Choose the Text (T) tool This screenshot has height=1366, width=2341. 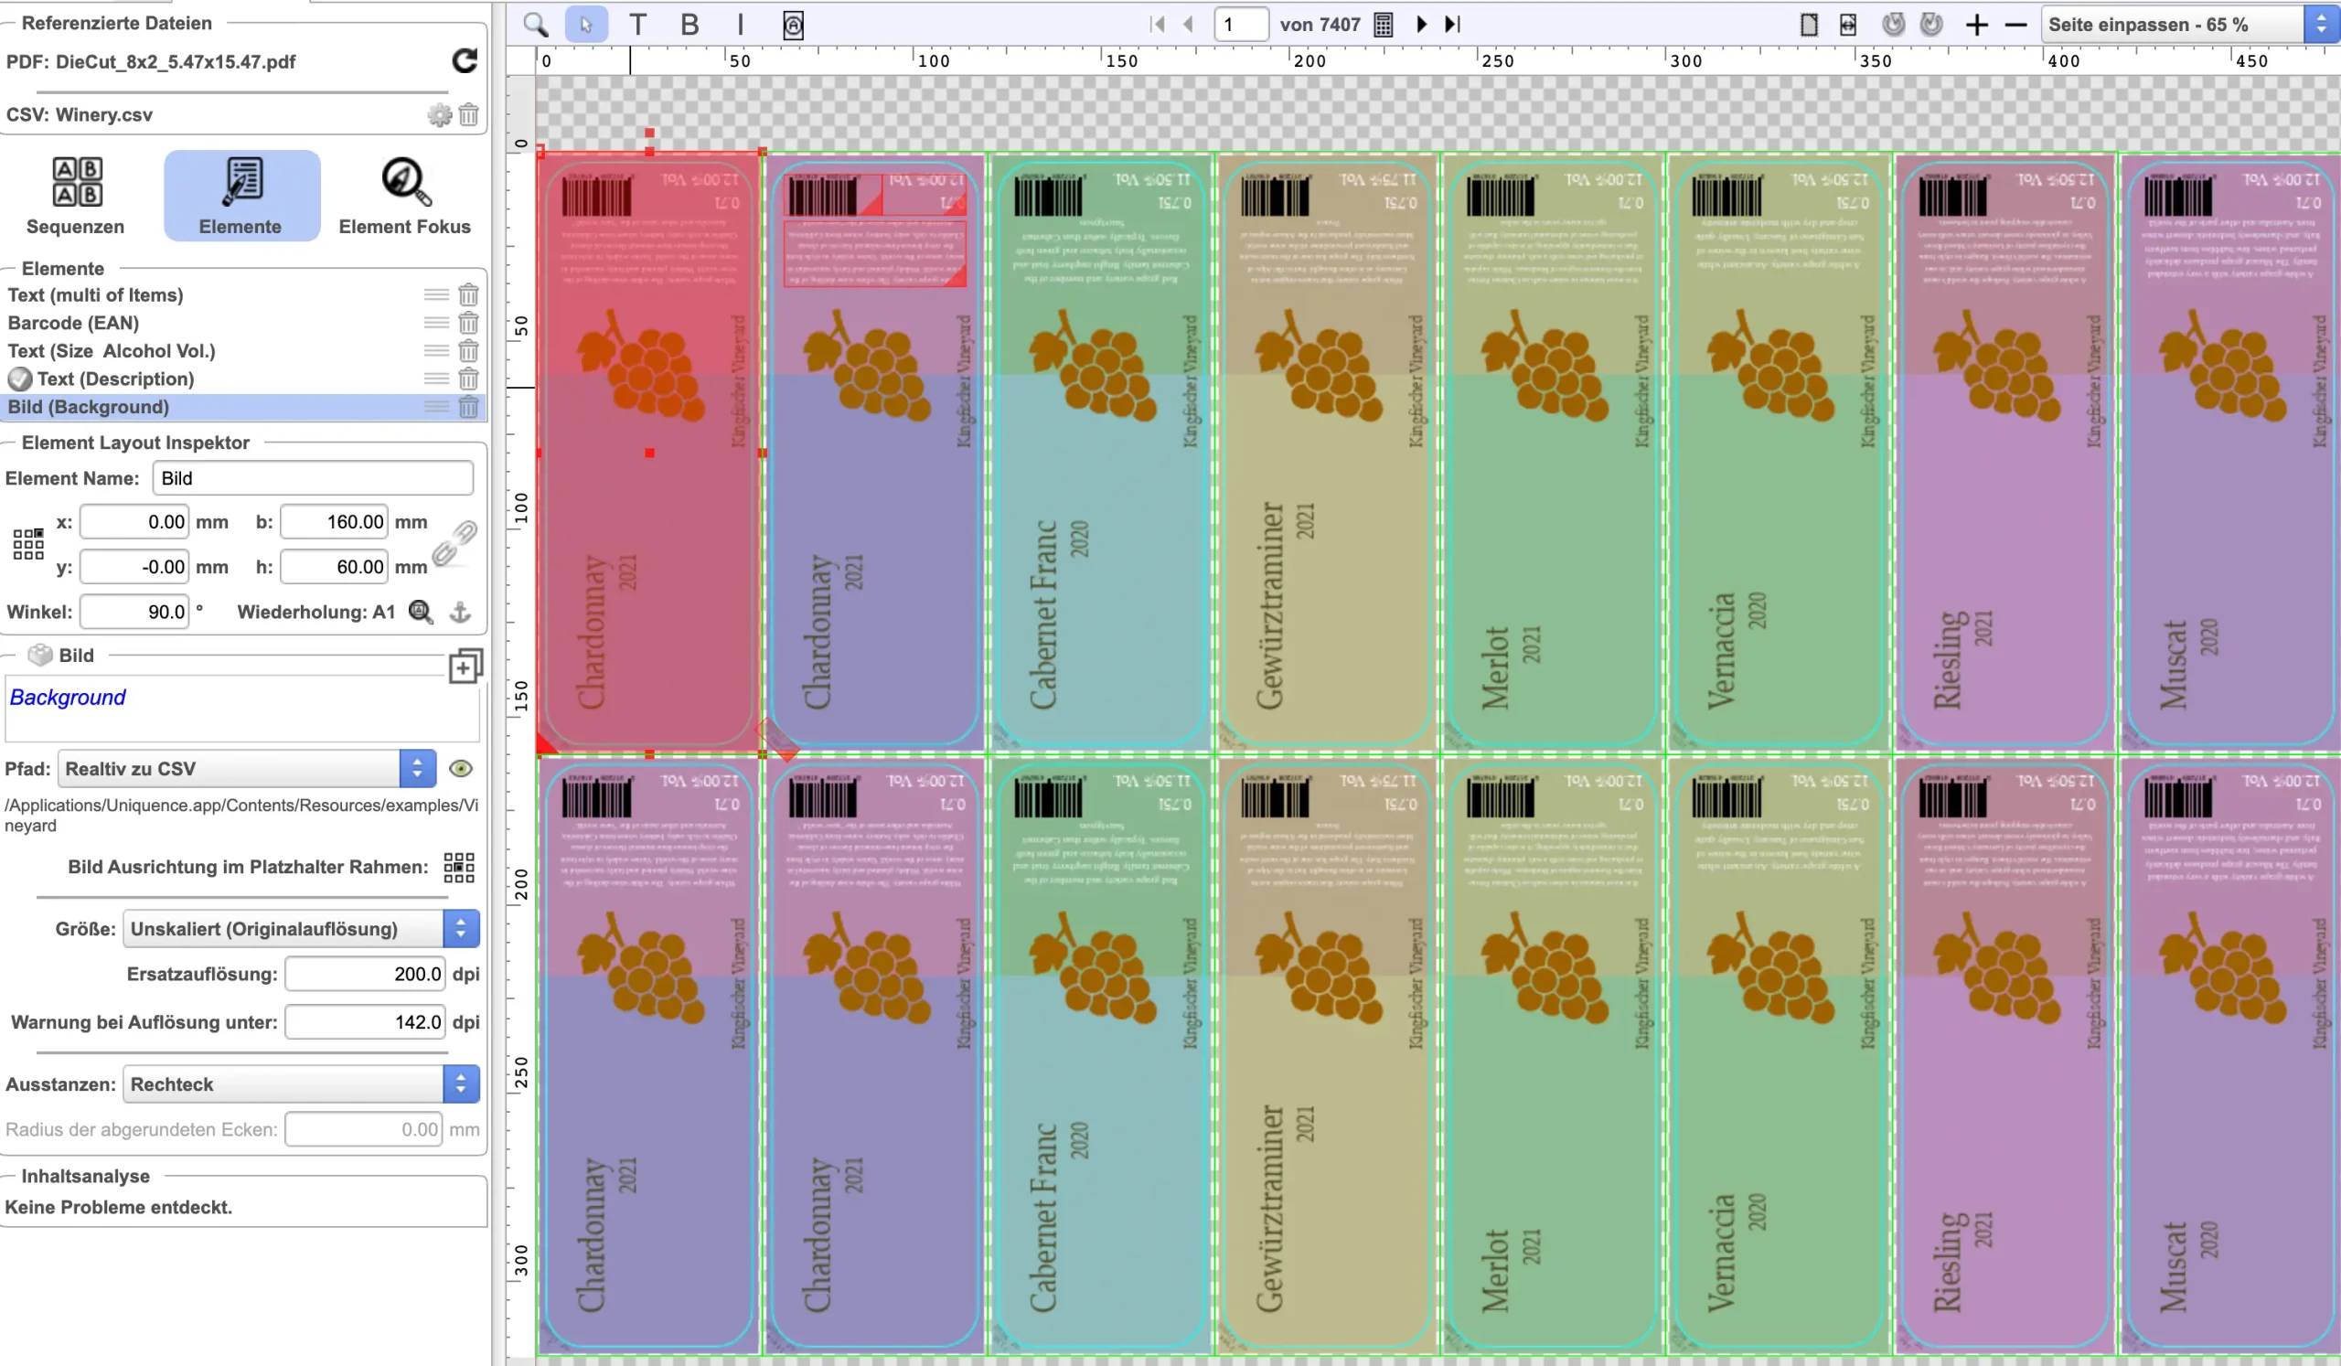tap(637, 24)
